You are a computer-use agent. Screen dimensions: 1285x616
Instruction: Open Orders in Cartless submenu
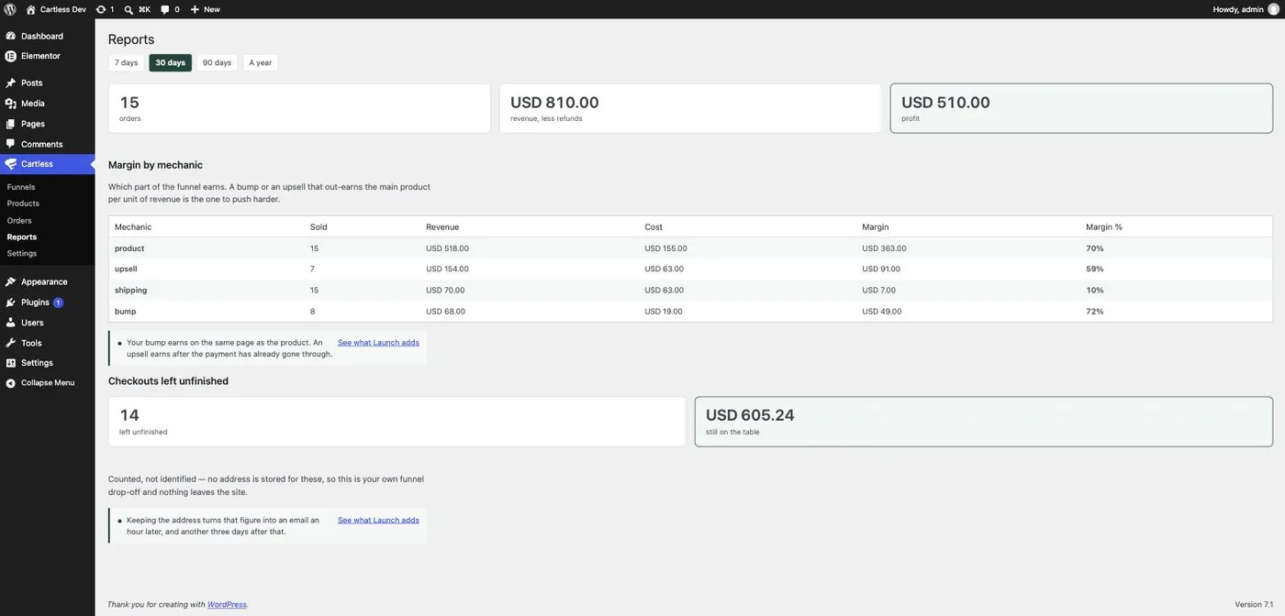coord(19,220)
